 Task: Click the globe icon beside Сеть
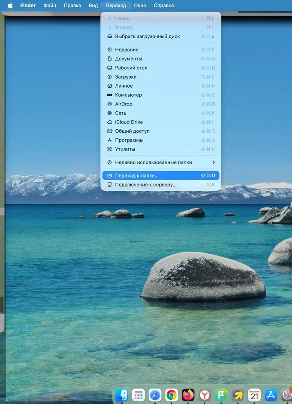[109, 113]
